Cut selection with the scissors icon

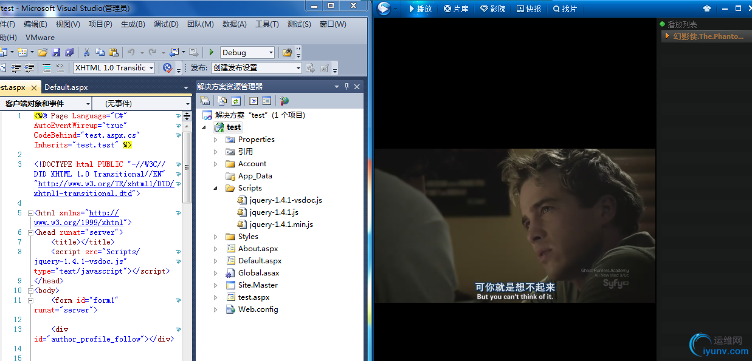pos(87,53)
